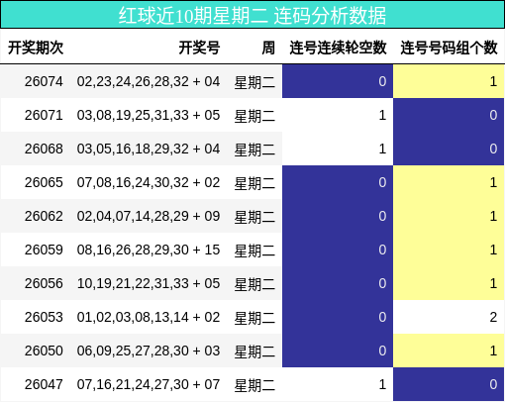This screenshot has width=505, height=402.
Task: Click the 开奖号 column header
Action: point(199,48)
